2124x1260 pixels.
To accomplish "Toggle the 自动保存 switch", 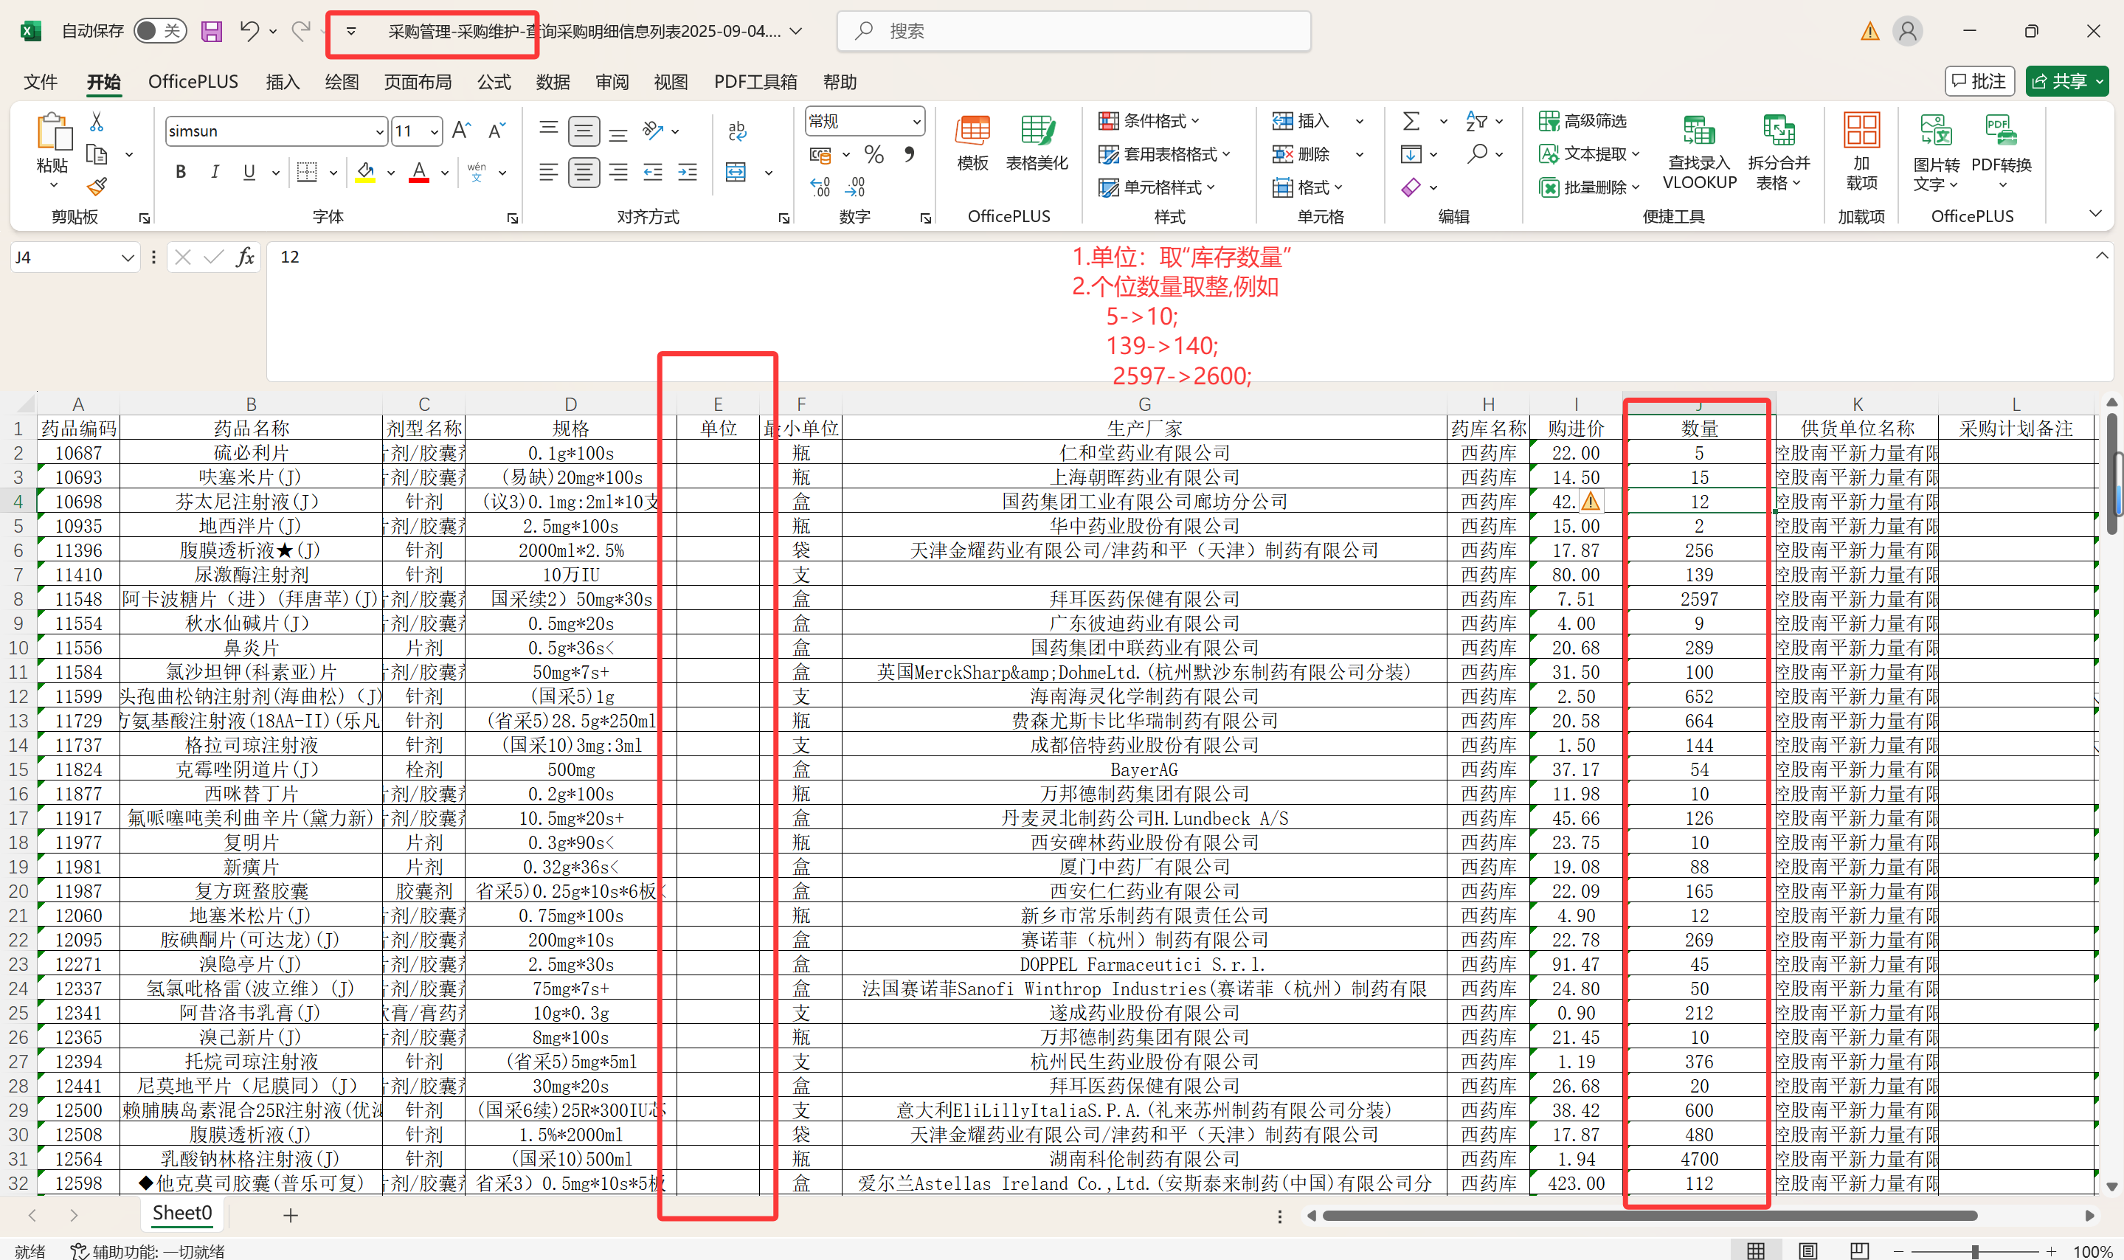I will tap(159, 32).
